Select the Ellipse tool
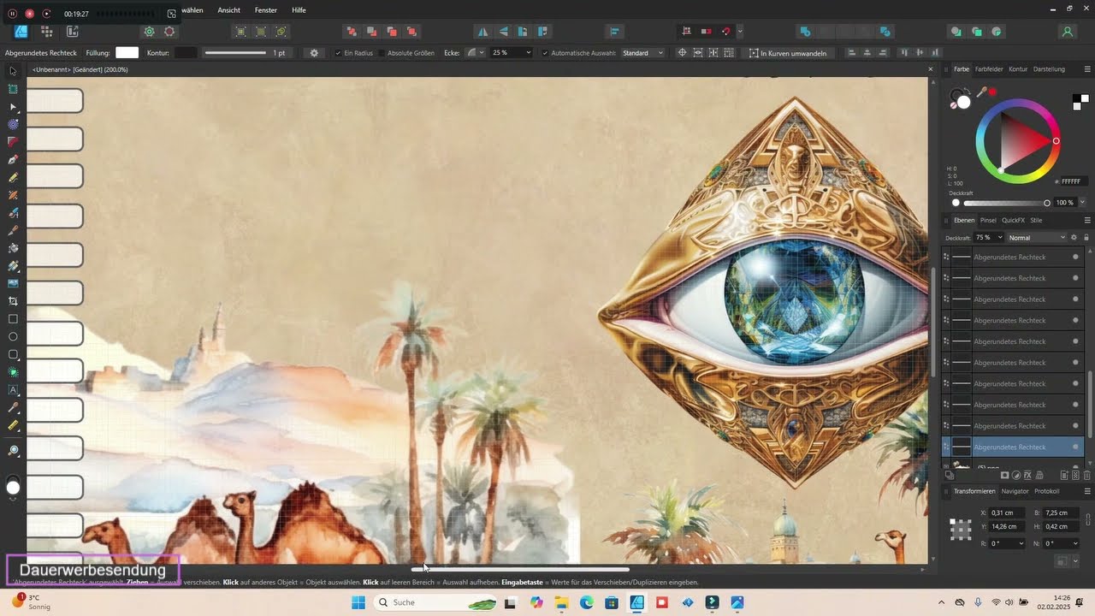Screen dimensions: 1095x616 (13, 336)
